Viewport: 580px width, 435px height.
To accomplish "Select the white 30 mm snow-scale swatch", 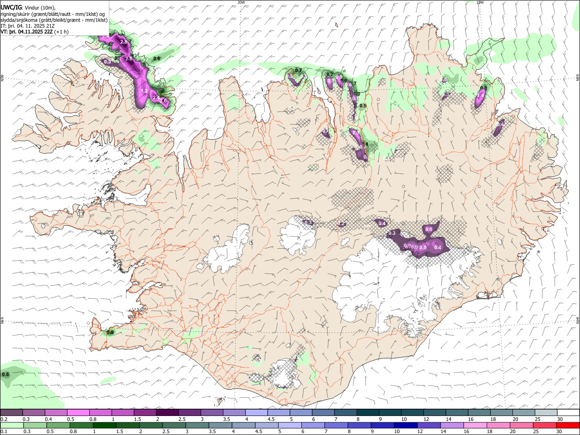I will (568, 412).
